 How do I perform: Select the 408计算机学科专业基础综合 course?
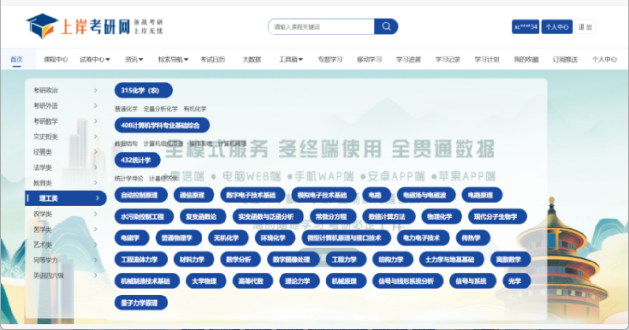pos(162,125)
